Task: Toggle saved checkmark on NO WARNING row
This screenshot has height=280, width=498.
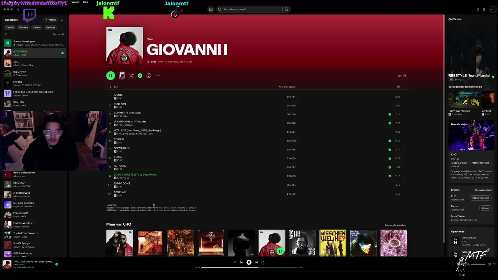Action: point(389,150)
